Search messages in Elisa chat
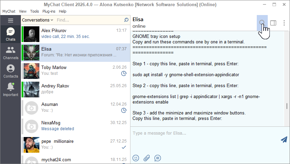The width and height of the screenshot is (290, 164). tap(262, 23)
